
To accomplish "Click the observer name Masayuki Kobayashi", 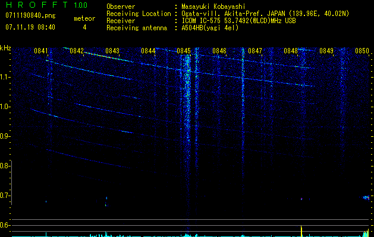I will click(213, 7).
